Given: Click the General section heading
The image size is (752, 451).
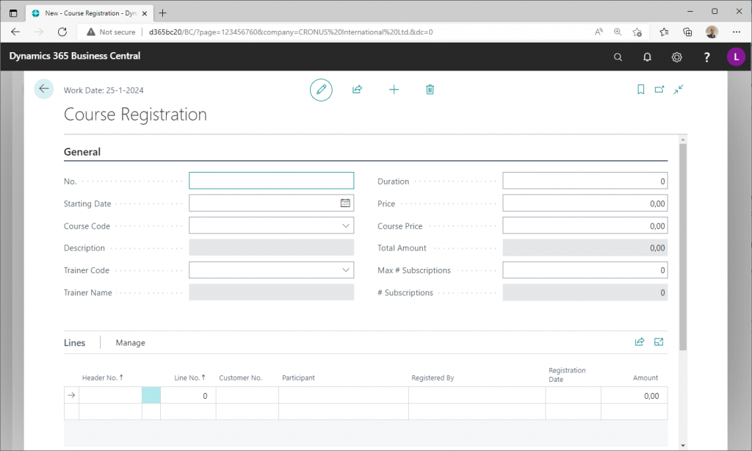Looking at the screenshot, I should [82, 151].
